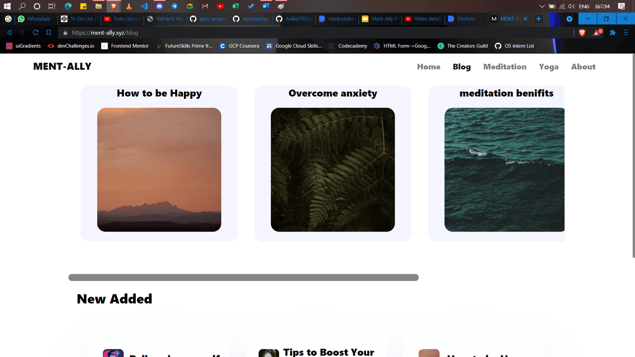The image size is (635, 357).
Task: Open Windows search from the taskbar
Action: [22, 6]
